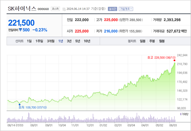
Task: Click the current price 221,500
Action: [x=21, y=23]
